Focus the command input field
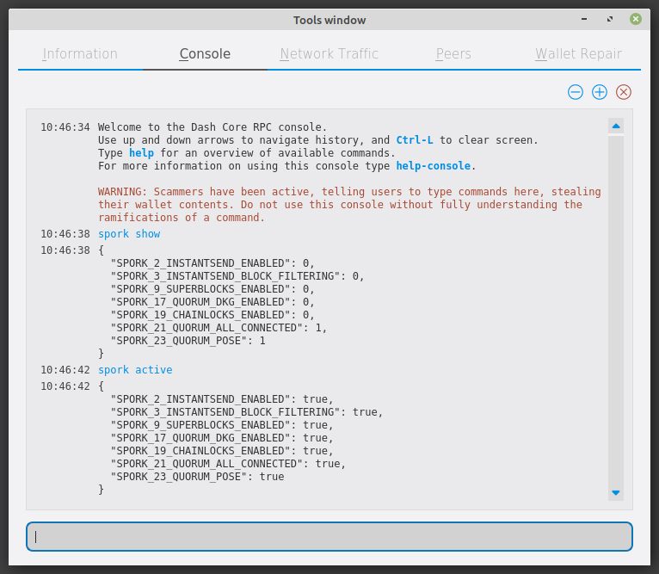Viewport: 659px width, 574px height. [329, 536]
